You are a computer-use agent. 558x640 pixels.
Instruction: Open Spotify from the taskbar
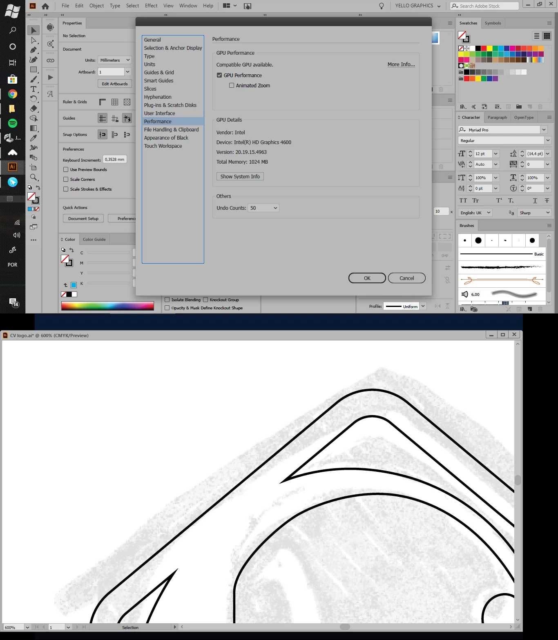click(13, 123)
